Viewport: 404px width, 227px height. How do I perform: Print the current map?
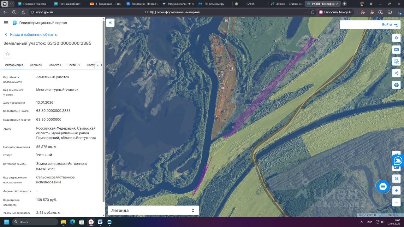point(396,85)
